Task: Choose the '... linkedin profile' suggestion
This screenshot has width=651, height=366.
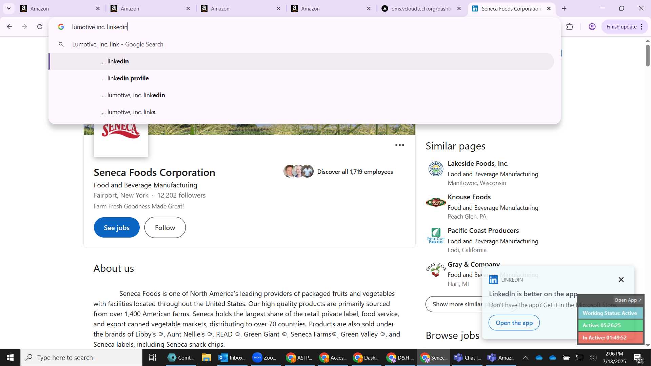Action: (301, 78)
